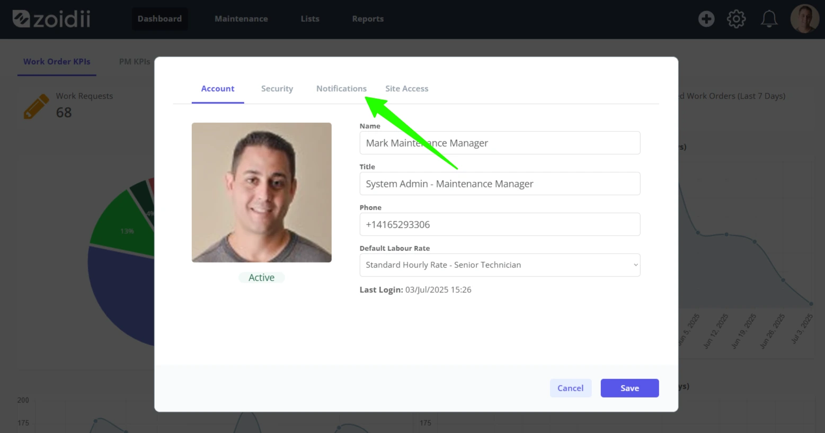
Task: Select the Account tab
Action: pos(218,89)
